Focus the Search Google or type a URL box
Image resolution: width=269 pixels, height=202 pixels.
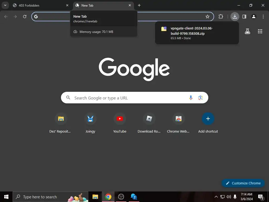(x=134, y=98)
